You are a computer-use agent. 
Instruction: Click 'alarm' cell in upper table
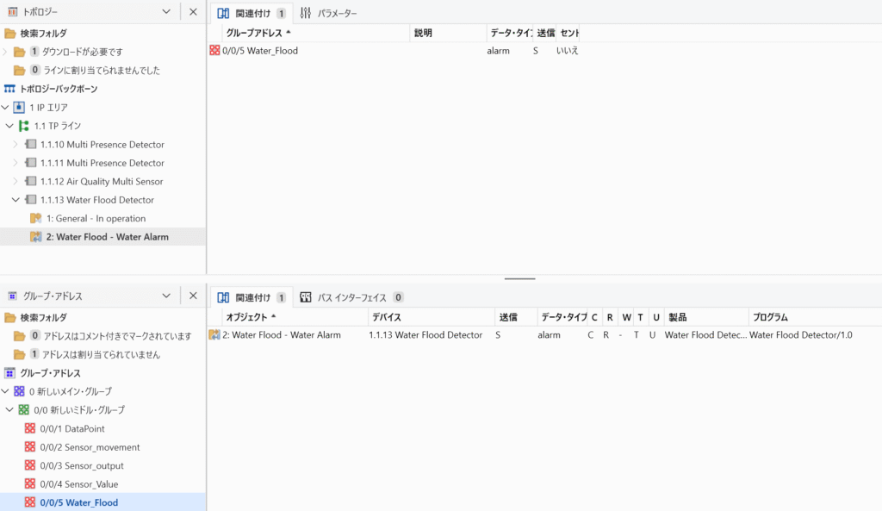point(499,51)
